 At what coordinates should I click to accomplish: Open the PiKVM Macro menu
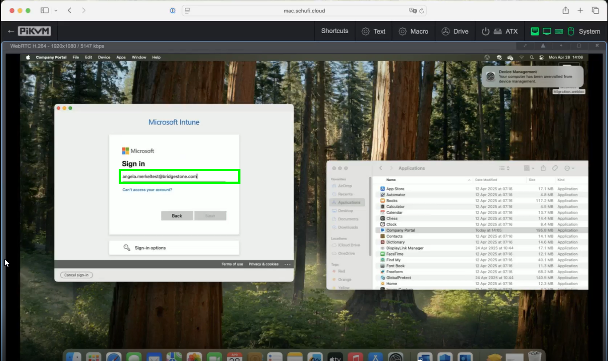click(414, 31)
